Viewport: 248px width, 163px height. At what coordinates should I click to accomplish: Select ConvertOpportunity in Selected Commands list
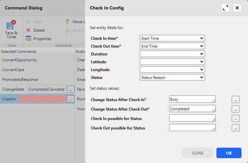(x=20, y=60)
